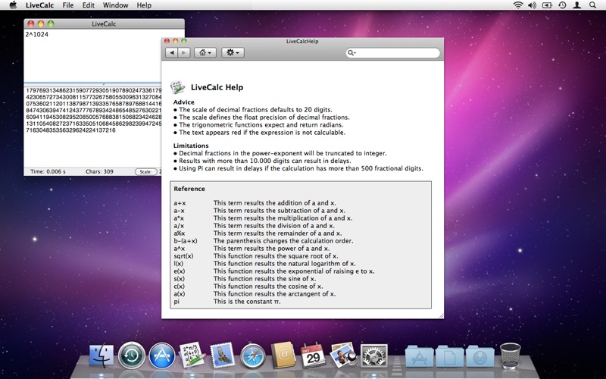Click 'This function results the arctangent of x.'
The width and height of the screenshot is (606, 379).
point(275,294)
